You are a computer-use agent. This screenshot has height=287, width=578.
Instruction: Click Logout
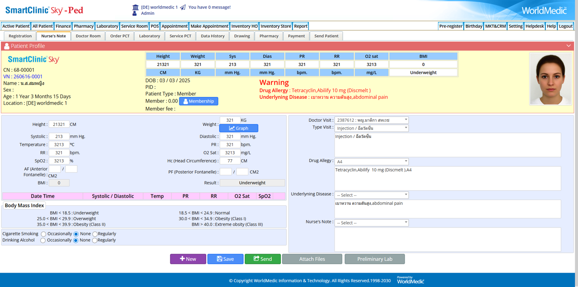tap(566, 26)
